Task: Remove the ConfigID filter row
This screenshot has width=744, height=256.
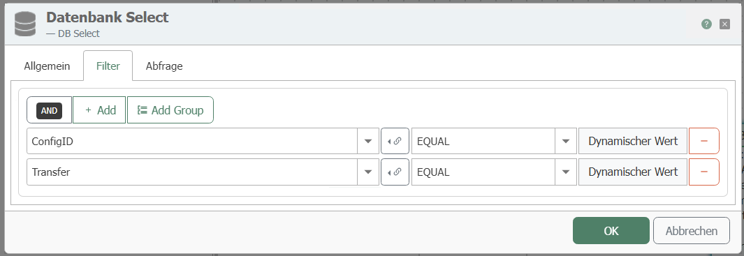Action: pos(703,141)
